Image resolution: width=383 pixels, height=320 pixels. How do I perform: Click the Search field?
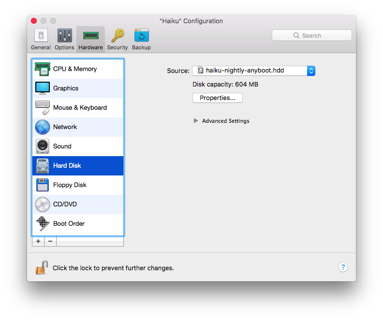[x=311, y=35]
